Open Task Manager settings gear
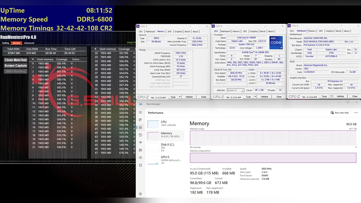Screen dimensions: 361x203 (140, 194)
